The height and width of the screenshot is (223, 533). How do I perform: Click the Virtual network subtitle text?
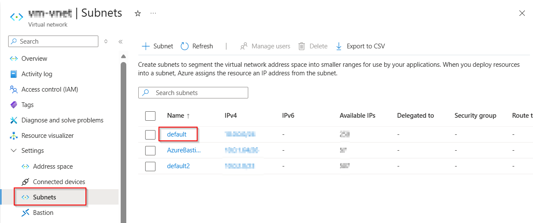point(48,25)
